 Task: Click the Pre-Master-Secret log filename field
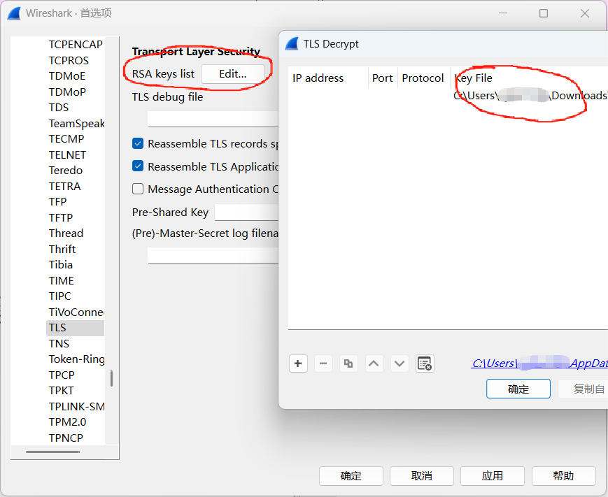point(213,256)
